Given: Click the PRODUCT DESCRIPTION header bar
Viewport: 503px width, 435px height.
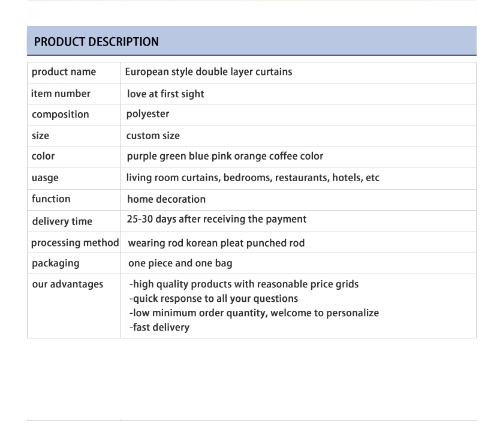Looking at the screenshot, I should [251, 41].
